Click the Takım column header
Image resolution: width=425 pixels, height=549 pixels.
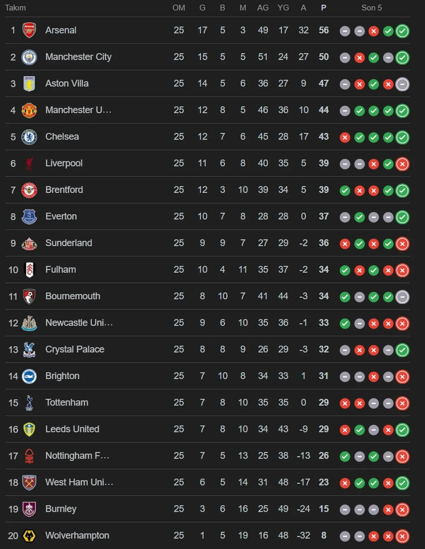click(15, 8)
